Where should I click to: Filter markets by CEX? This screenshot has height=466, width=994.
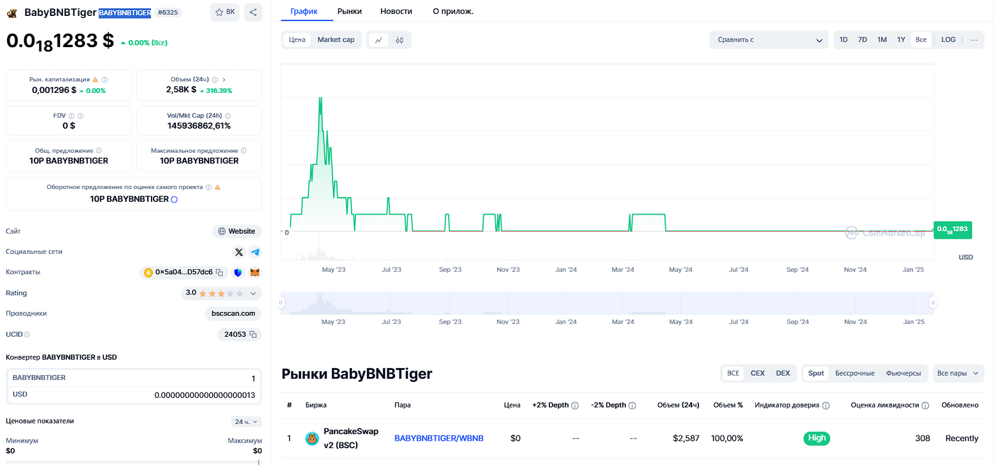point(758,373)
